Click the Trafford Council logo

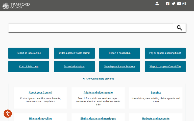[x=16, y=6]
